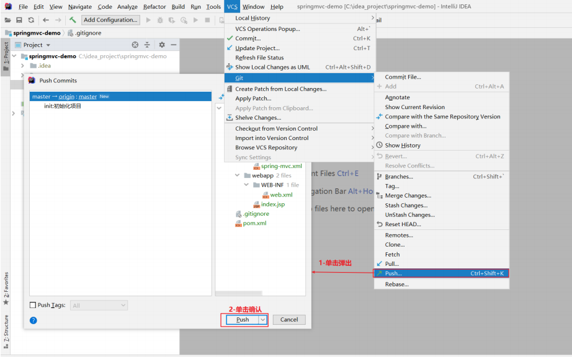Click the Cancel button in Push dialog

click(x=289, y=319)
